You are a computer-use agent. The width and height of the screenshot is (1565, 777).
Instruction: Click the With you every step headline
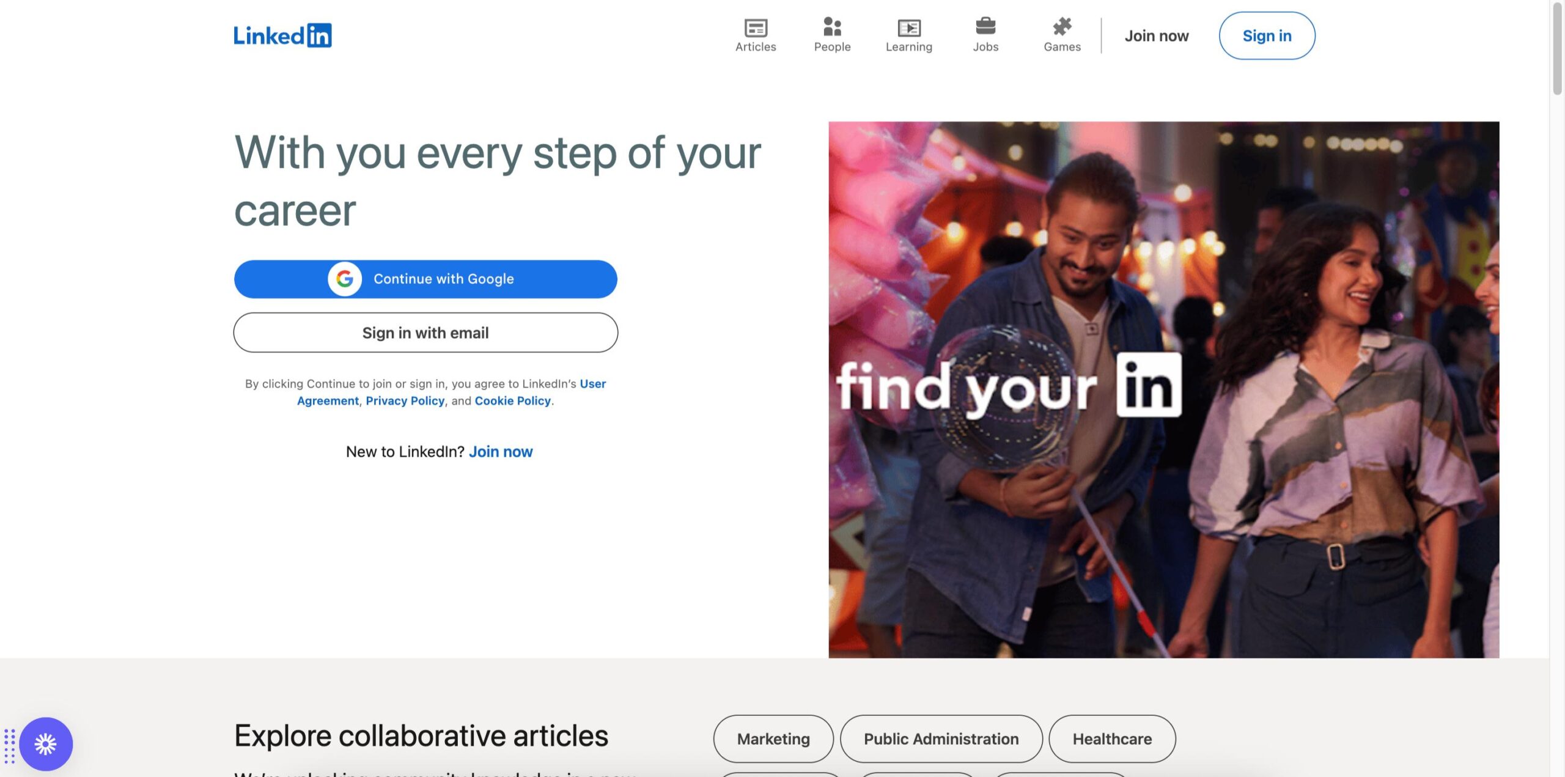point(498,181)
